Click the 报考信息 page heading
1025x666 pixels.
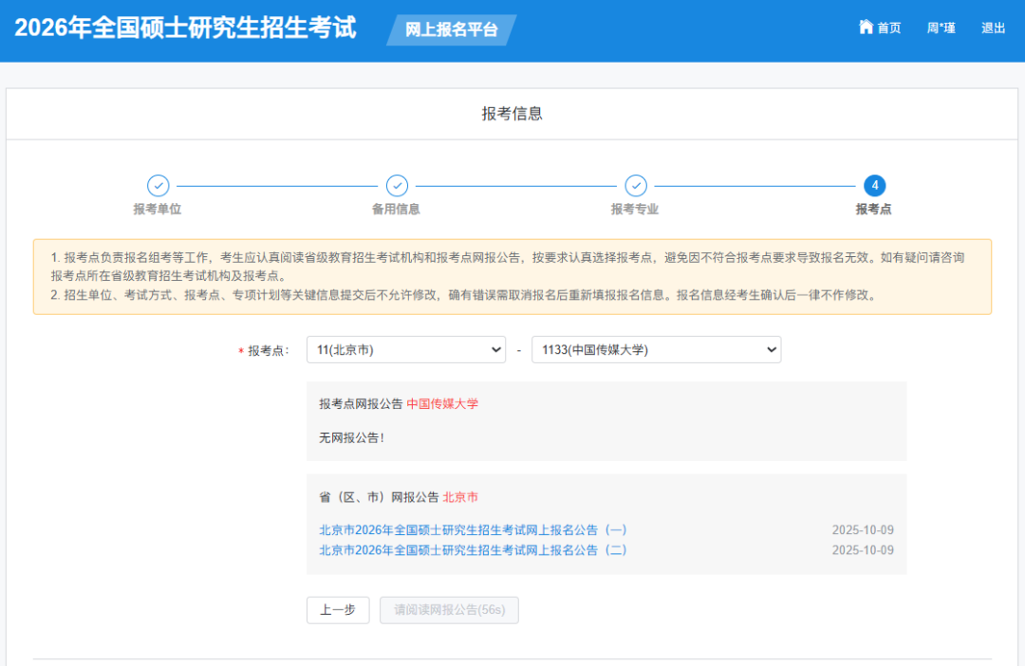(x=512, y=112)
